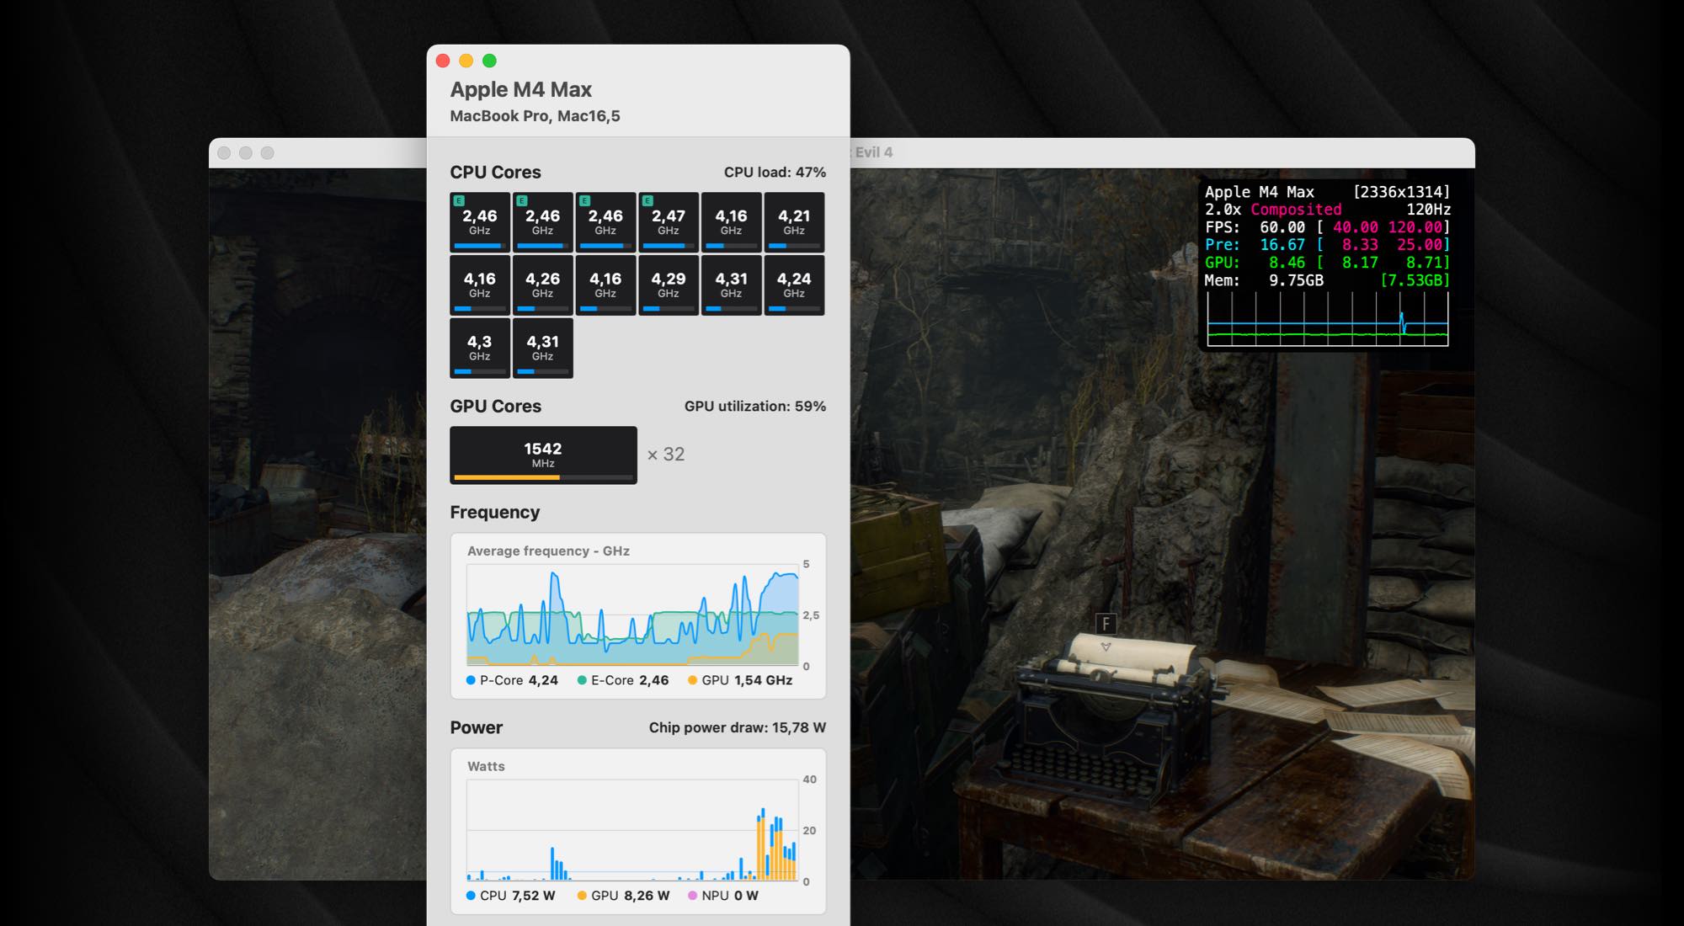This screenshot has height=926, width=1684.
Task: Click the Chip power draw 15,78 W text
Action: (x=737, y=727)
